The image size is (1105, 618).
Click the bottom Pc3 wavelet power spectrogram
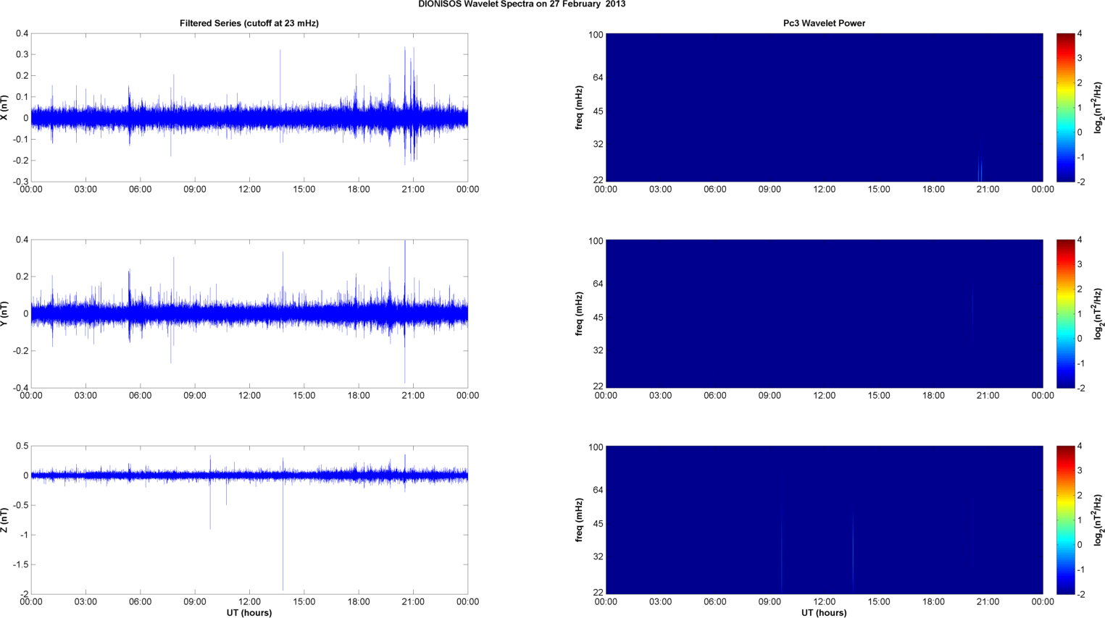(x=824, y=520)
